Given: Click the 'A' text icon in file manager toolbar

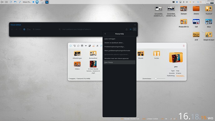Looking at the screenshot, I should click(97, 46).
